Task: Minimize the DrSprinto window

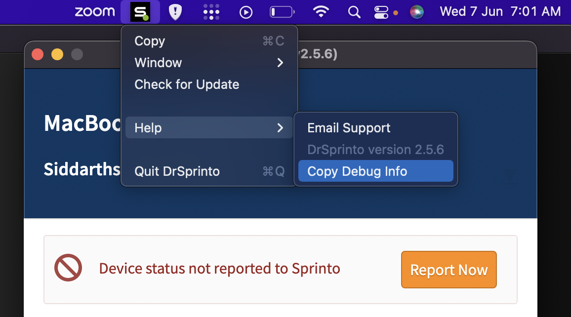Action: [x=57, y=55]
